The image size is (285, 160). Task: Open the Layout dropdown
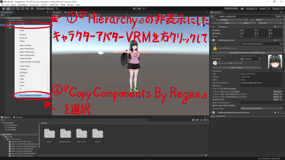278,9
